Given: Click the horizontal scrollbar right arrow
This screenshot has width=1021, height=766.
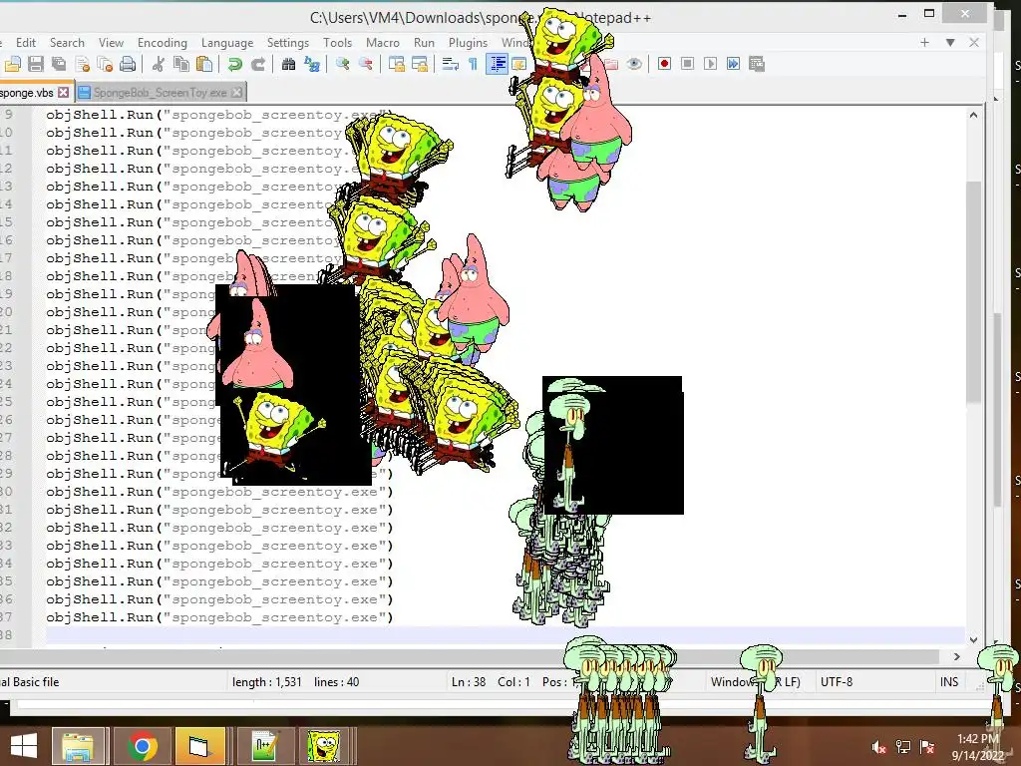Looking at the screenshot, I should click(x=956, y=656).
